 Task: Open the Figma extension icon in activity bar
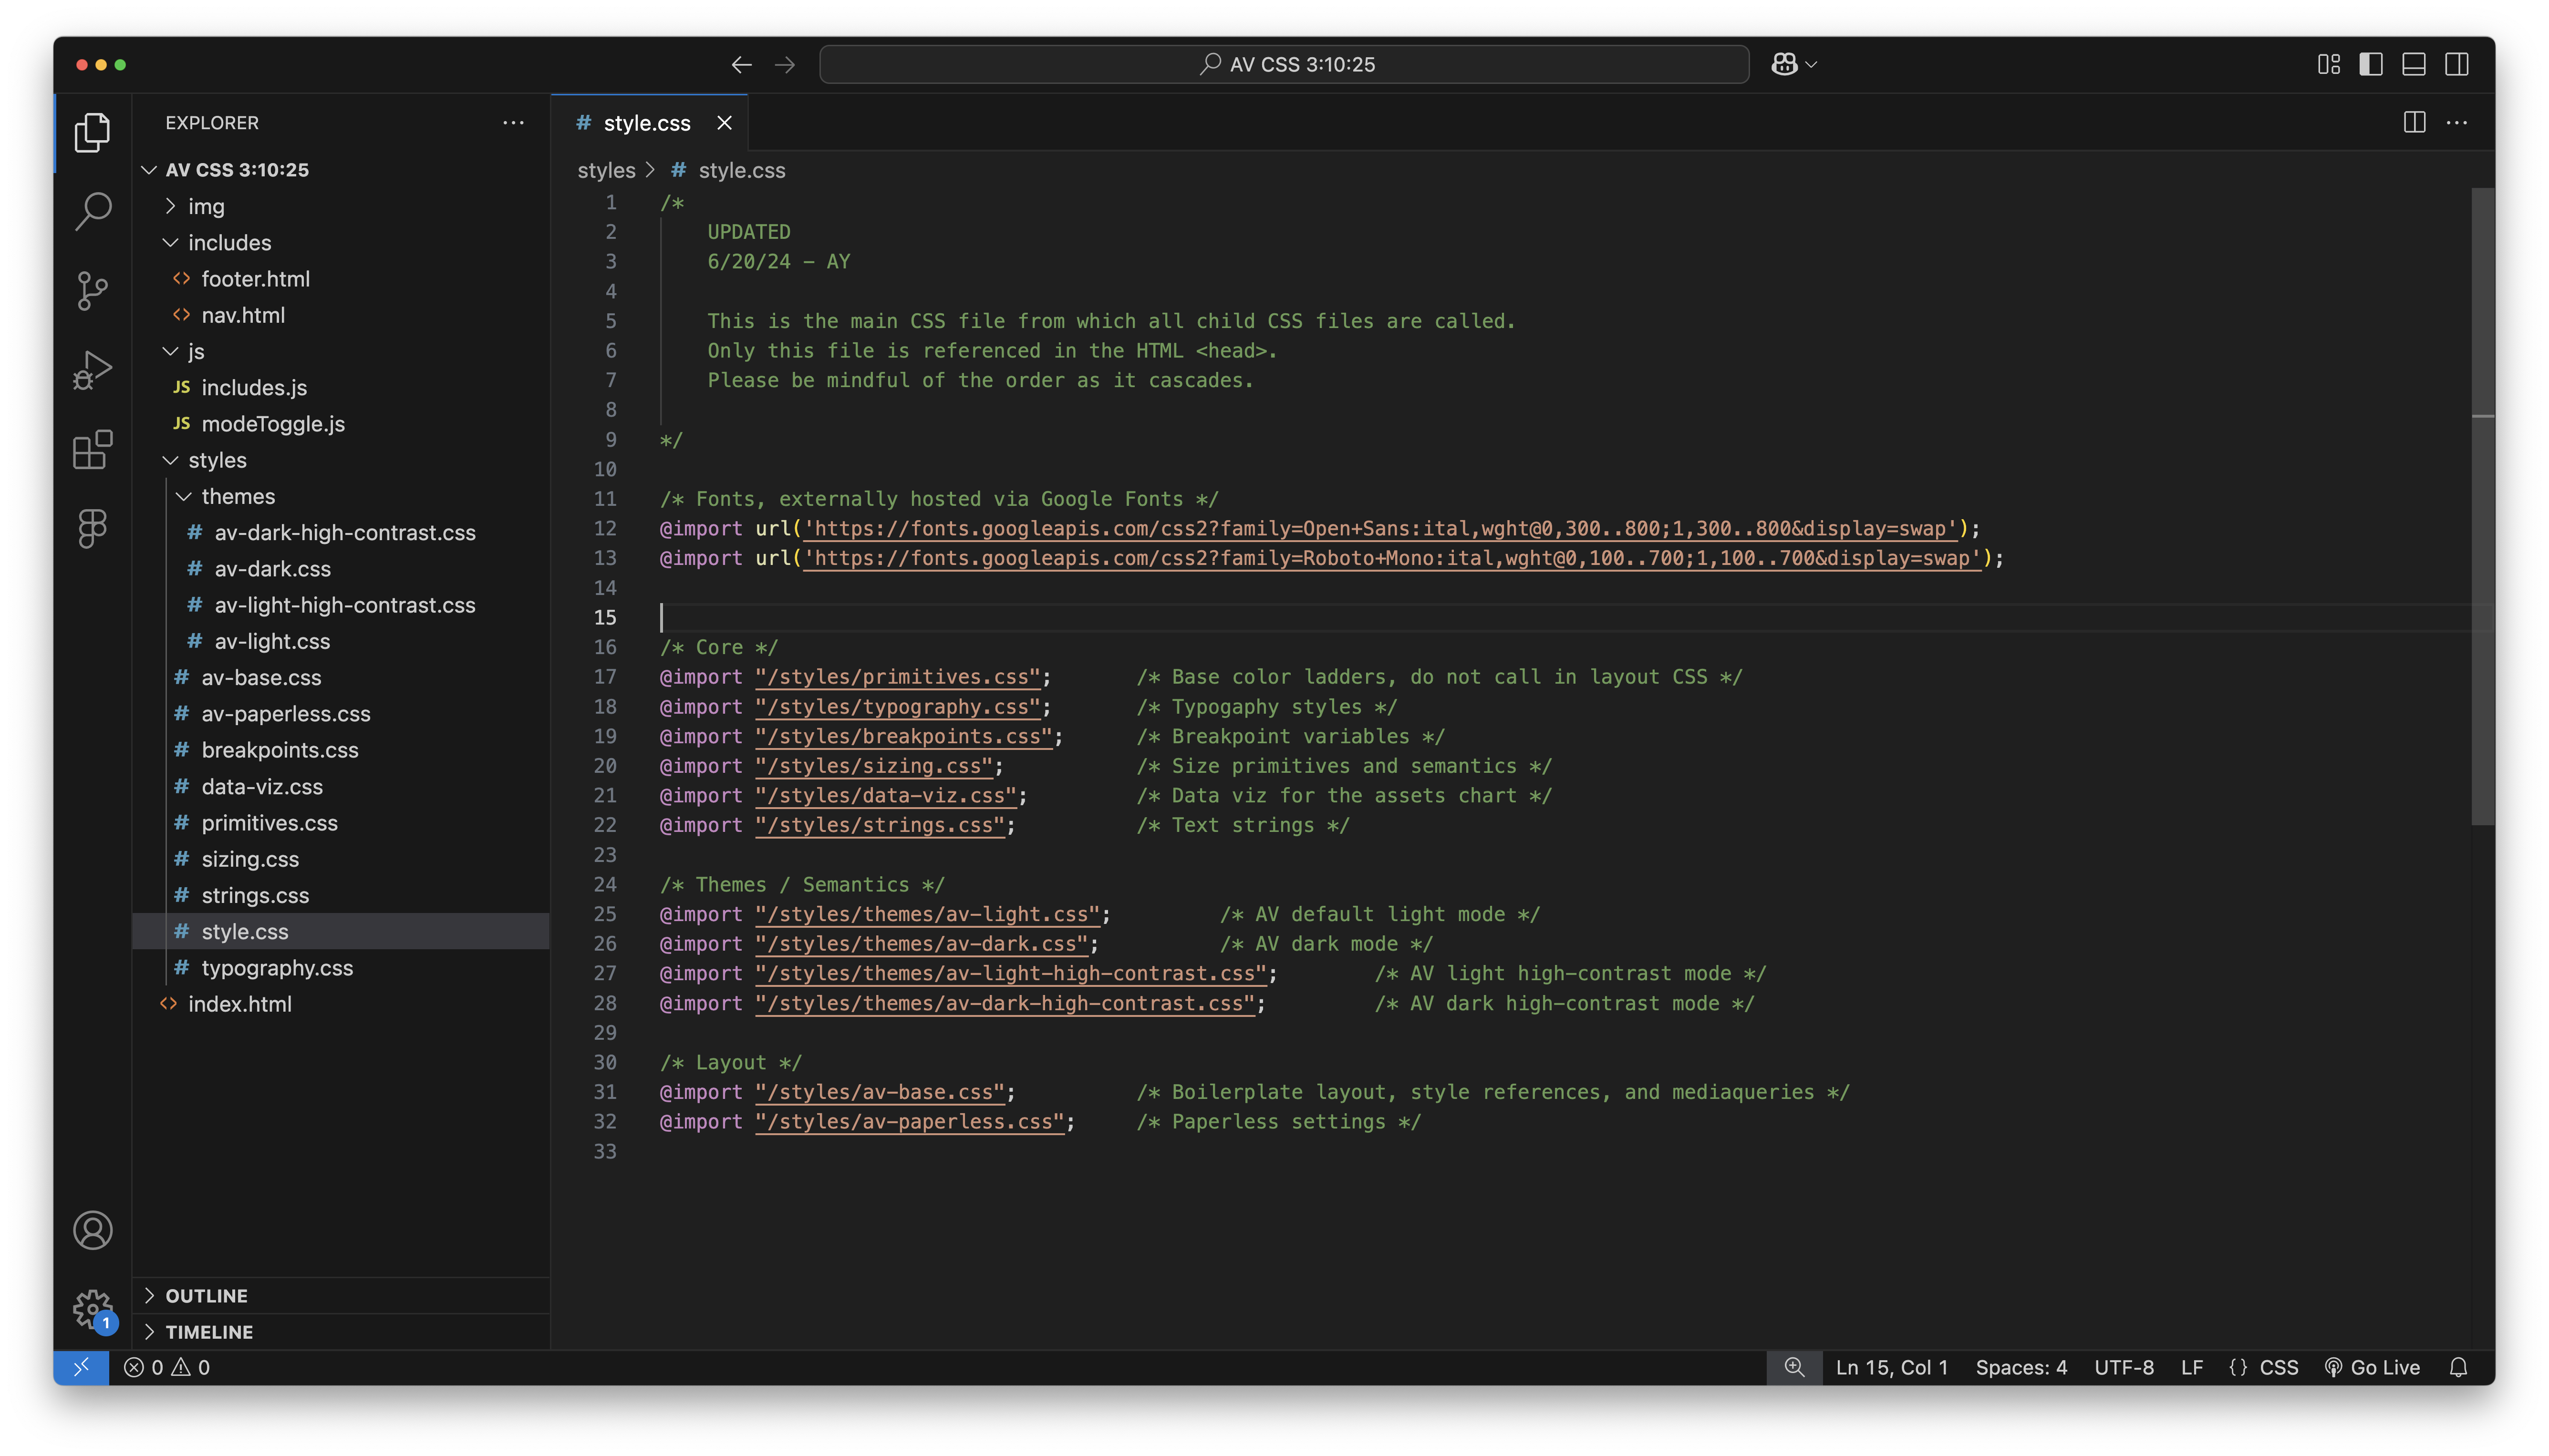[92, 528]
